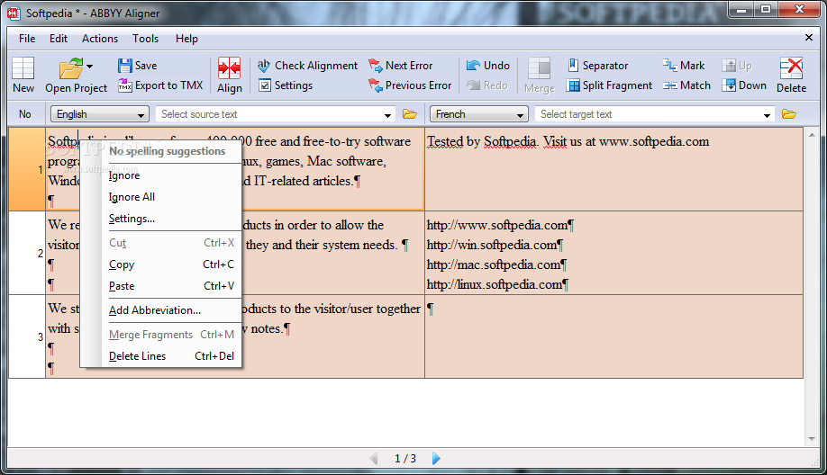827x475 pixels.
Task: Click the empty target cell in row 3
Action: tap(613, 336)
